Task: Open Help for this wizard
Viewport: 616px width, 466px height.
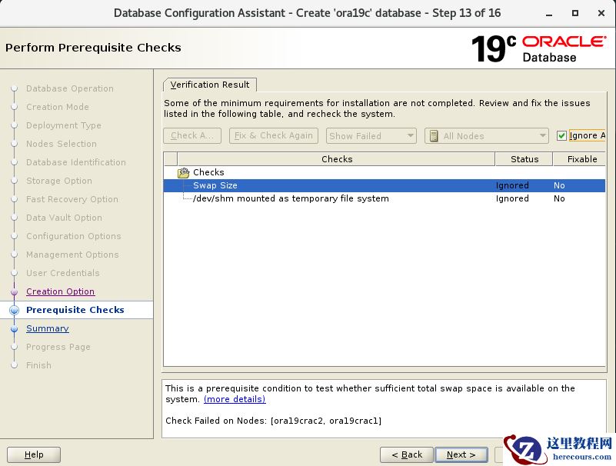Action: point(34,454)
